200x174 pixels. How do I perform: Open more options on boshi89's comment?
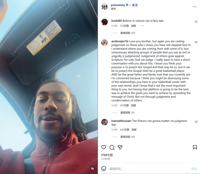coord(142,26)
